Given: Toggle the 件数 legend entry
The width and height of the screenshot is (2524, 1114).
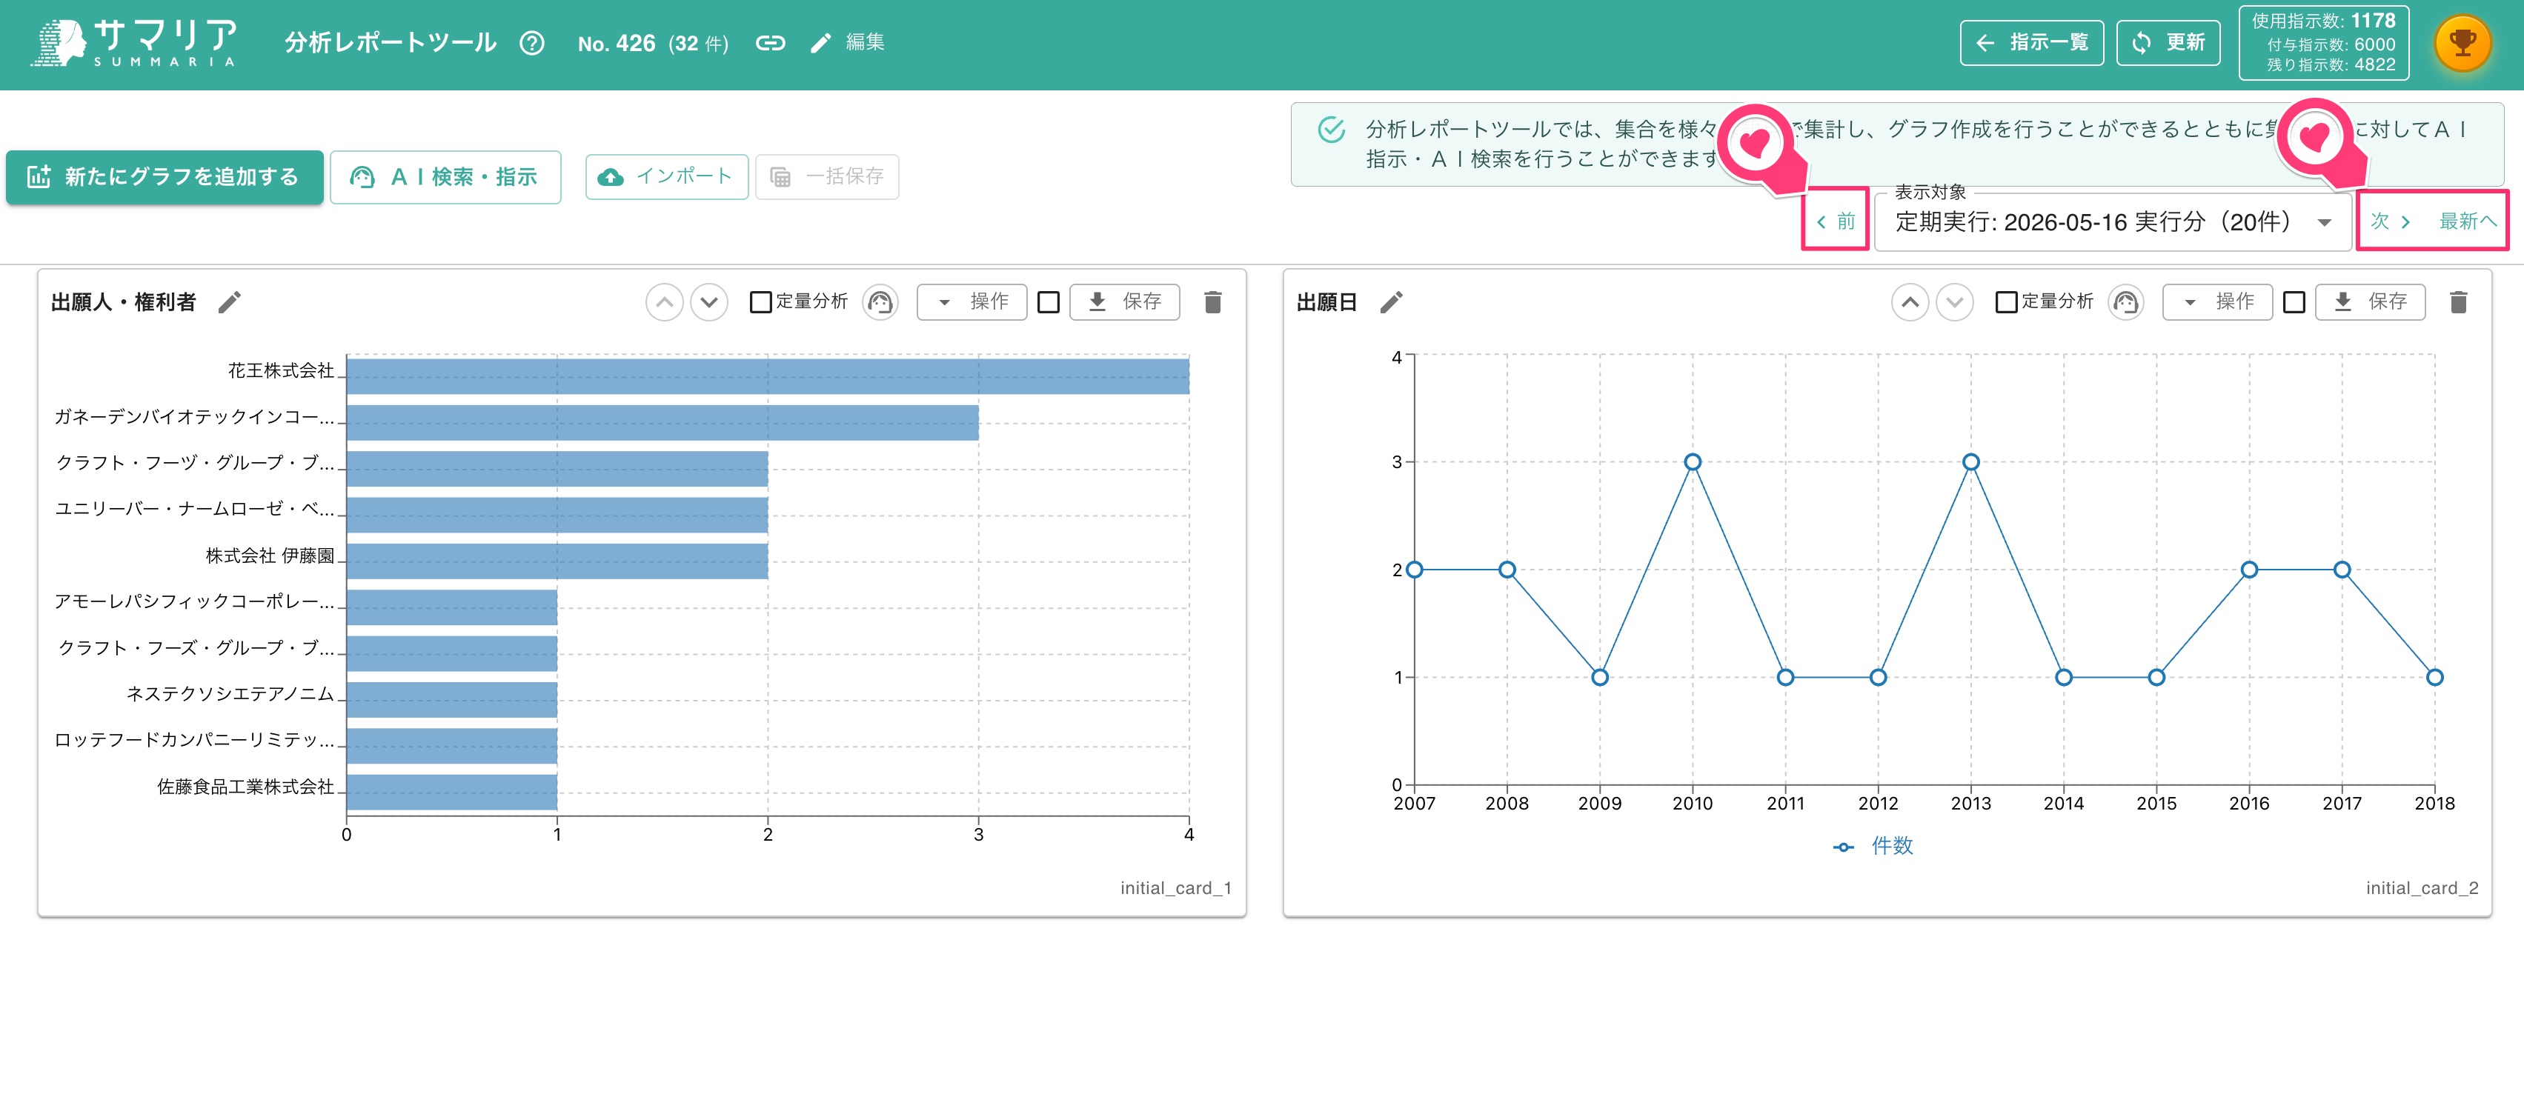Looking at the screenshot, I should 1873,847.
